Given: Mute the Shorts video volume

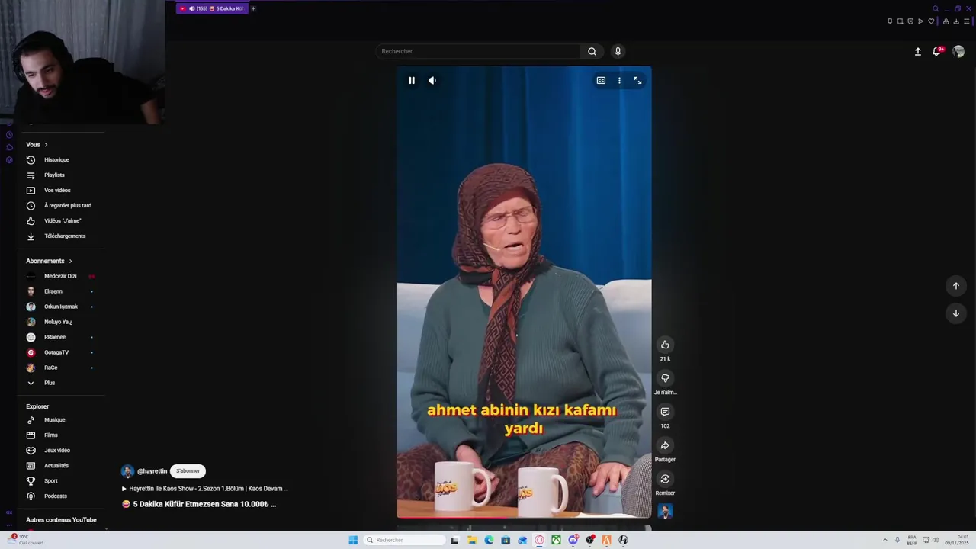Looking at the screenshot, I should click(x=432, y=80).
